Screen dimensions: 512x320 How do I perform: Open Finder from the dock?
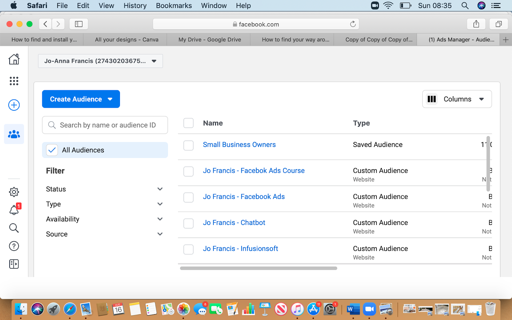click(21, 309)
